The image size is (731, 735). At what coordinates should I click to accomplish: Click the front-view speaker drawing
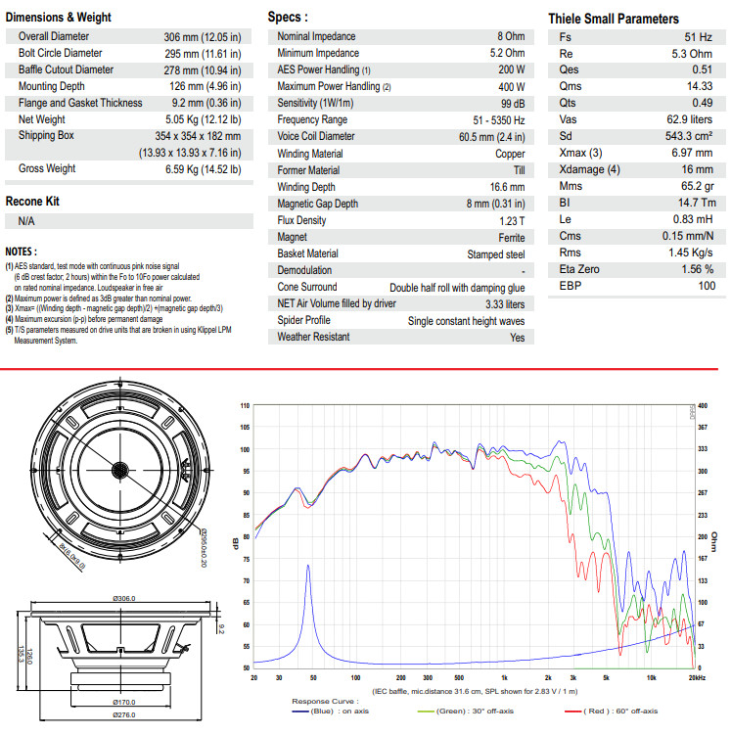[x=120, y=470]
